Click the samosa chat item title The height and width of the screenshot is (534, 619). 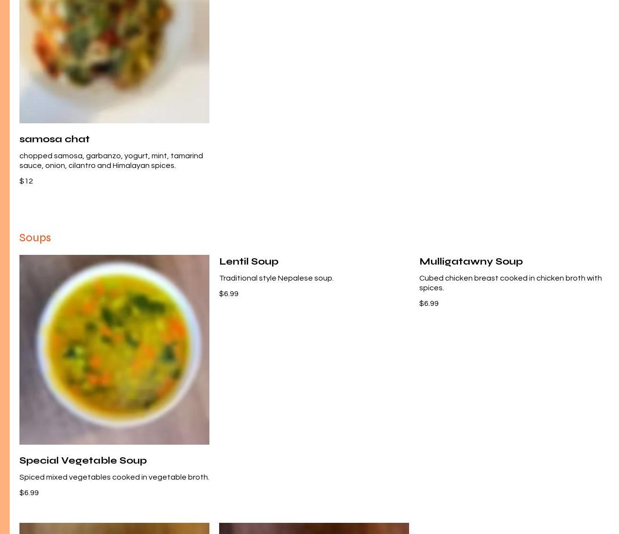(x=54, y=139)
